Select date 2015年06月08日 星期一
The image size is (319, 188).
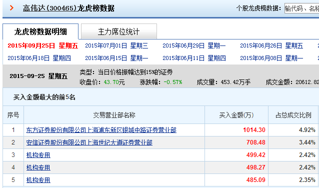(x=271, y=58)
